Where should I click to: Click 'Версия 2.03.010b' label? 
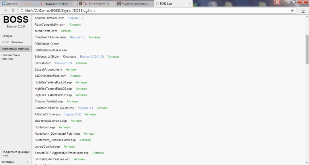tap(92, 56)
